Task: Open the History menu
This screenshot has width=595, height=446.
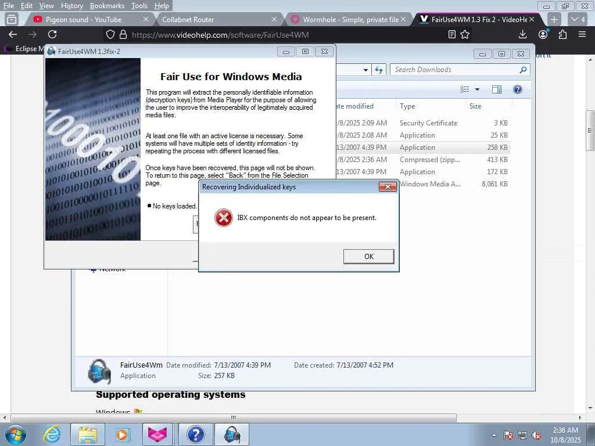Action: (x=71, y=6)
